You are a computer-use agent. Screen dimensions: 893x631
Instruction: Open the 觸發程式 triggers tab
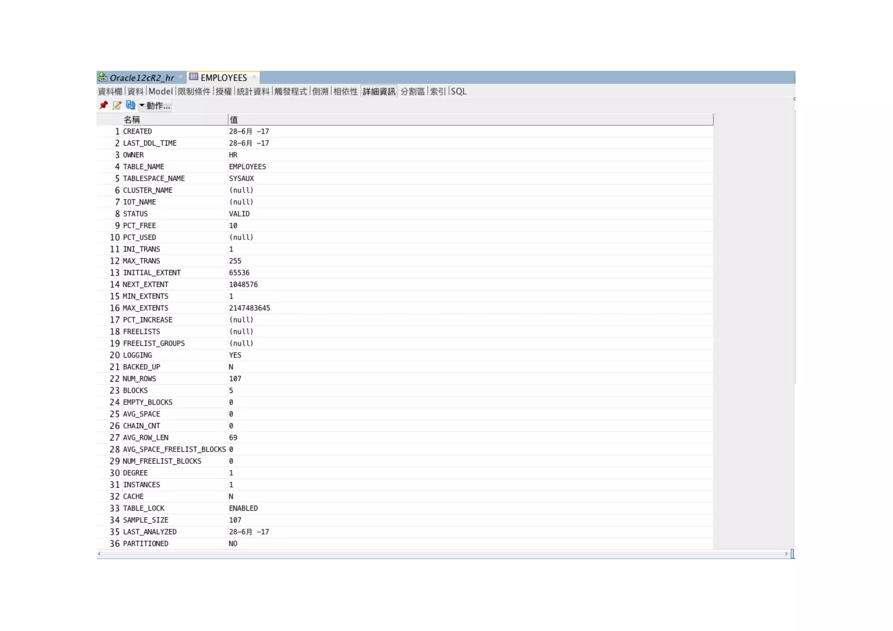pyautogui.click(x=290, y=91)
